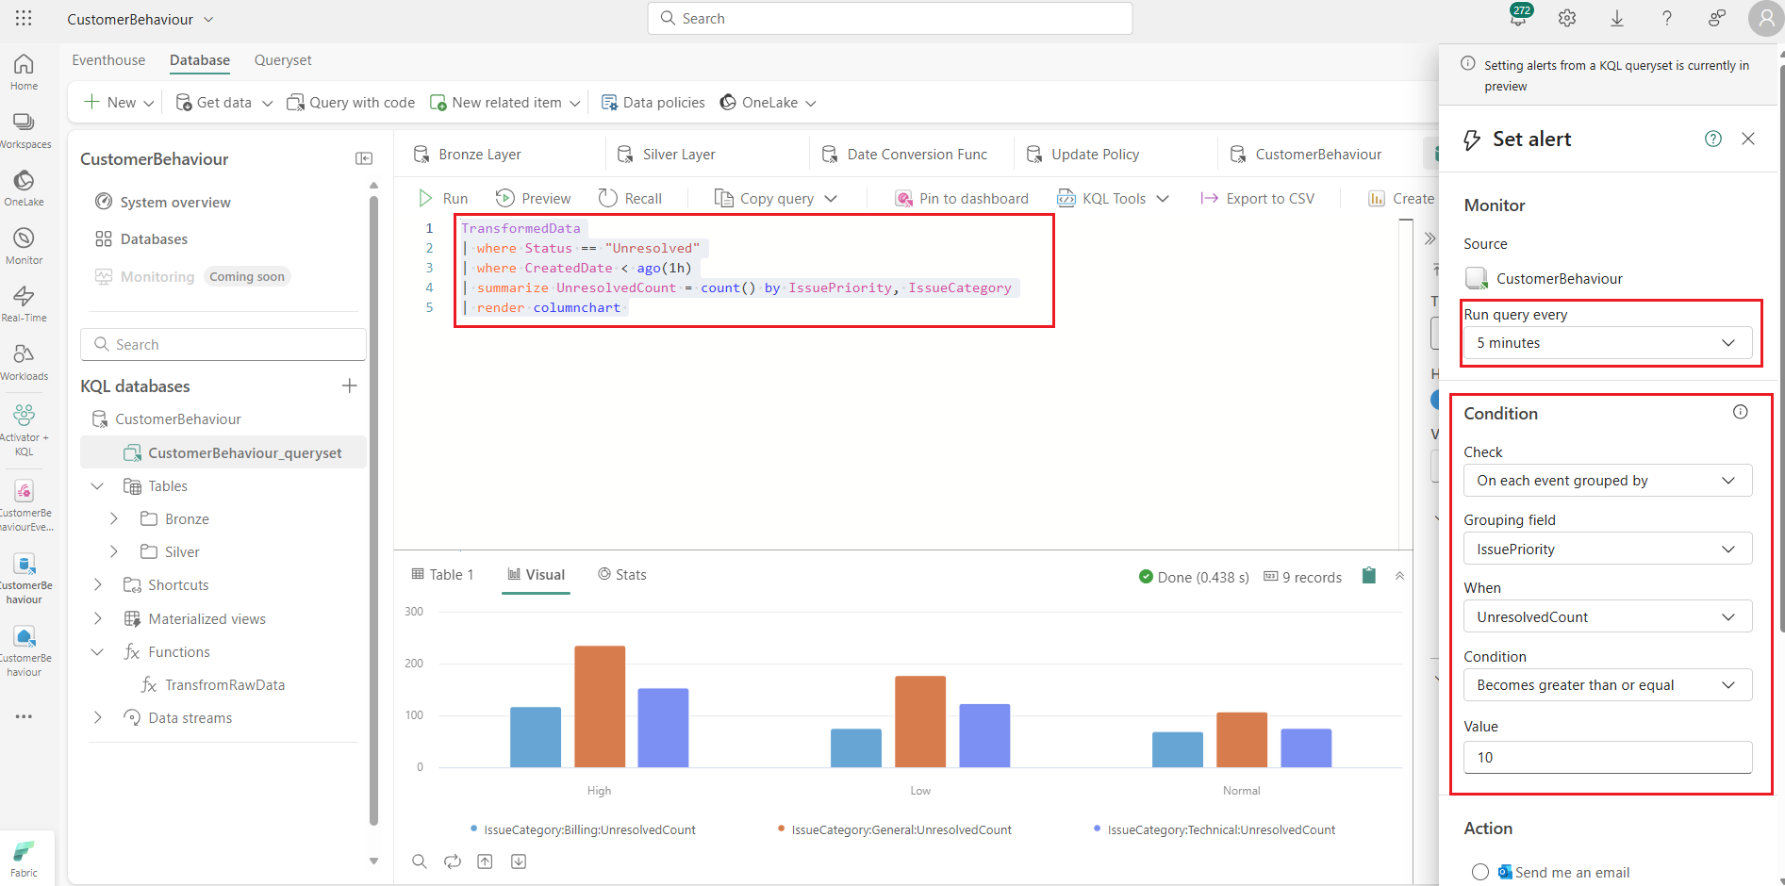
Task: Click the chart zoom magnifier icon
Action: coord(420,861)
